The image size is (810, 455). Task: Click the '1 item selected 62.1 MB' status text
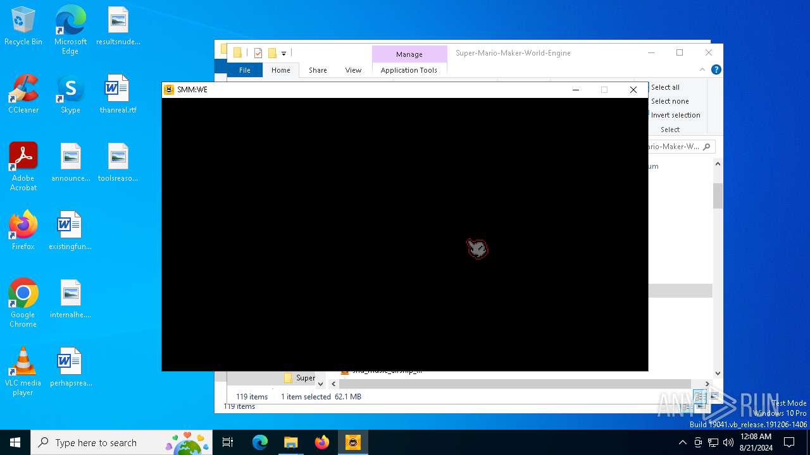click(321, 397)
